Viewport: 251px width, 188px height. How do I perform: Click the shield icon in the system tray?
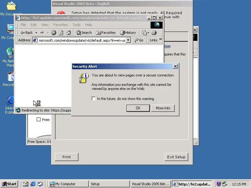tap(219, 184)
